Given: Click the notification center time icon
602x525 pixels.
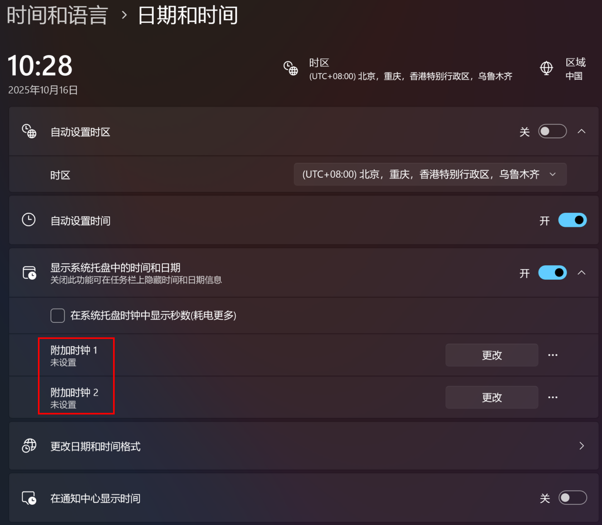Looking at the screenshot, I should pos(29,498).
